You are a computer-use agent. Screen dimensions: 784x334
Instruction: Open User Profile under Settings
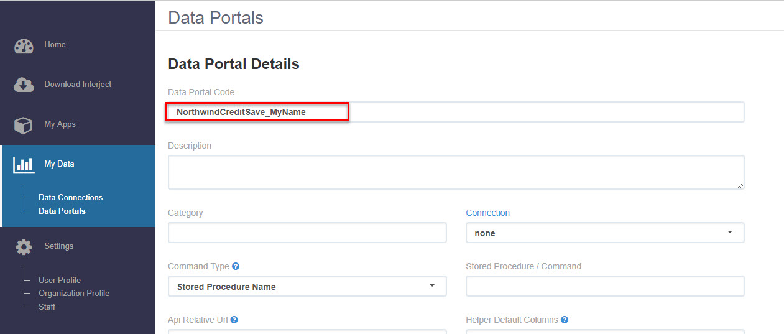60,280
